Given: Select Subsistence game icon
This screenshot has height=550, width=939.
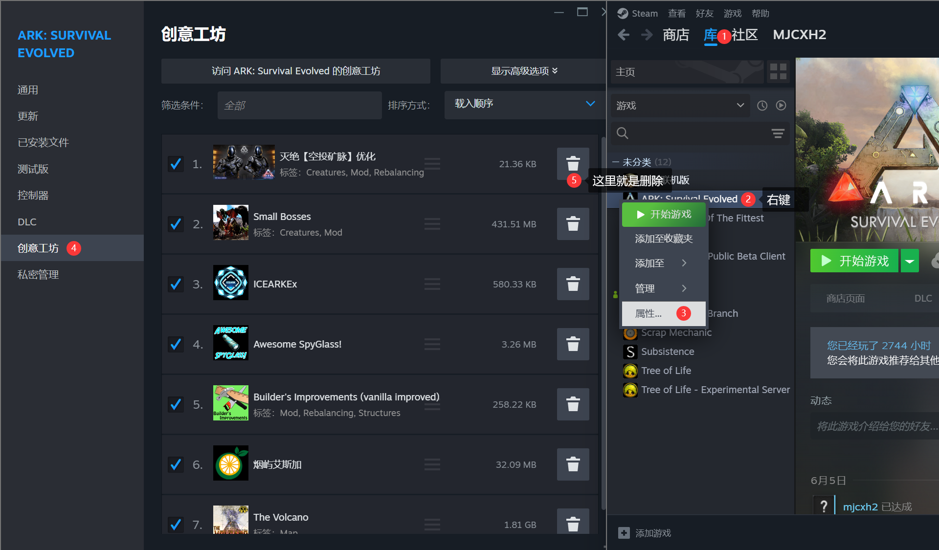Looking at the screenshot, I should coord(630,352).
